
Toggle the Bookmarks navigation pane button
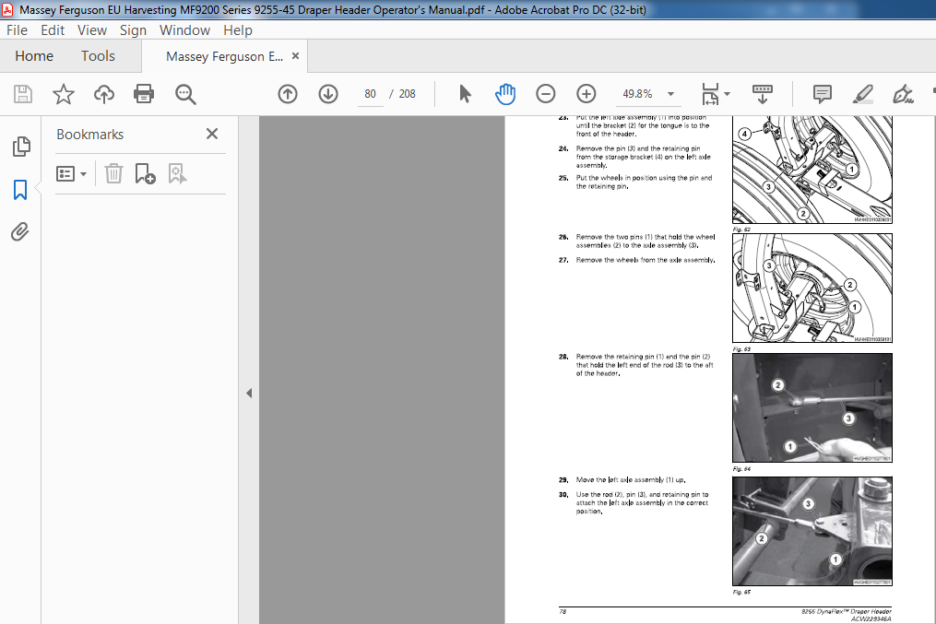point(20,190)
